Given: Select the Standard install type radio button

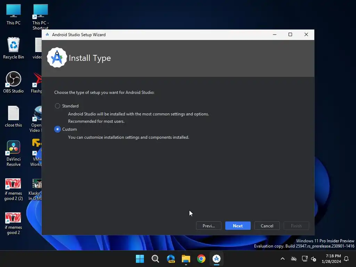Looking at the screenshot, I should point(57,106).
